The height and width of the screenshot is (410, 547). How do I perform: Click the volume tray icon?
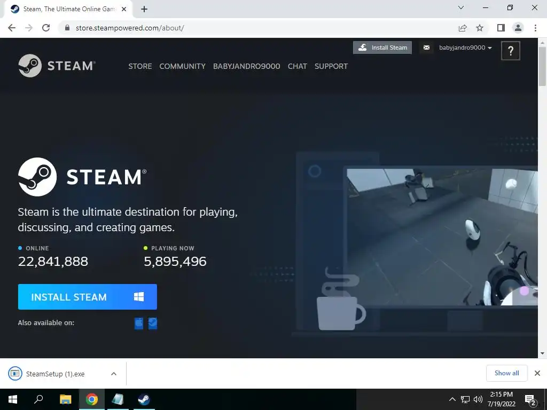click(478, 399)
